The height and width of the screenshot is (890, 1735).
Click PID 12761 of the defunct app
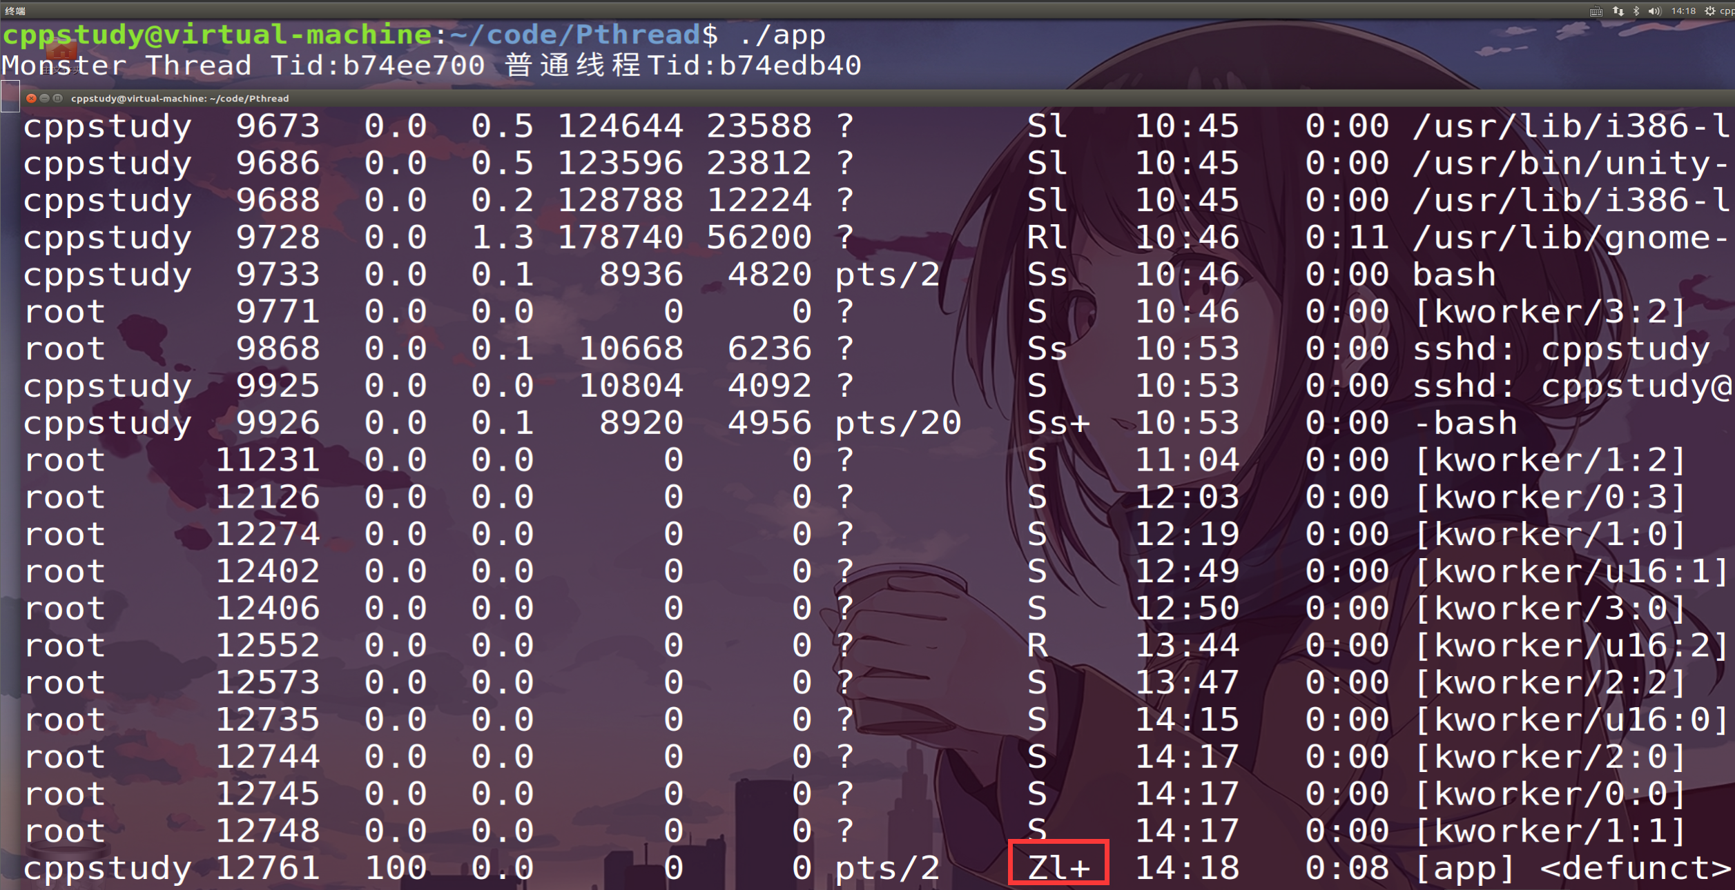coord(268,868)
